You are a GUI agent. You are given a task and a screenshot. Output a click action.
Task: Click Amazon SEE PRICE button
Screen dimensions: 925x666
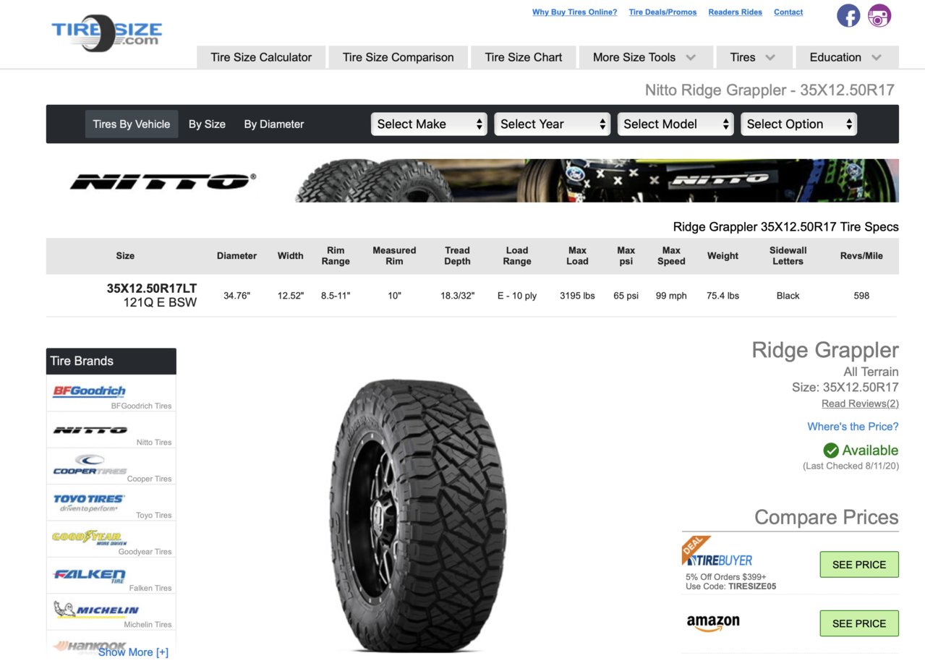[859, 623]
